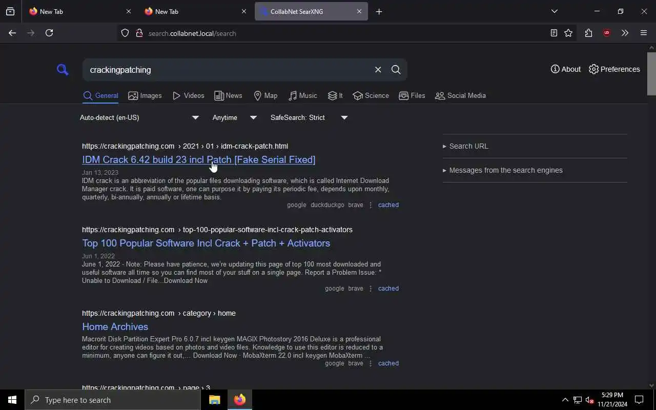Screen dimensions: 656x410
Task: Switch to the It category tab
Action: pyautogui.click(x=335, y=96)
